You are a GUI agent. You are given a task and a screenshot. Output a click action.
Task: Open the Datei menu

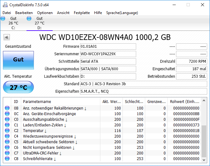[7, 13]
